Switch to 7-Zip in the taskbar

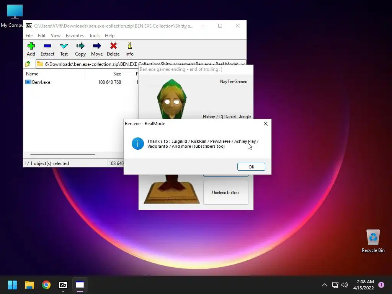[63, 285]
